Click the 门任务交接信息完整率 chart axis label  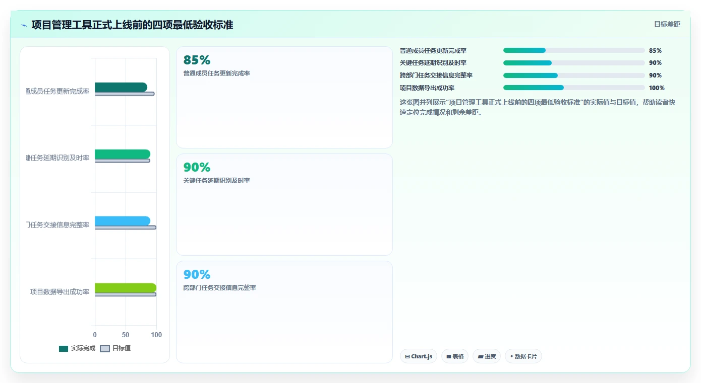(58, 225)
